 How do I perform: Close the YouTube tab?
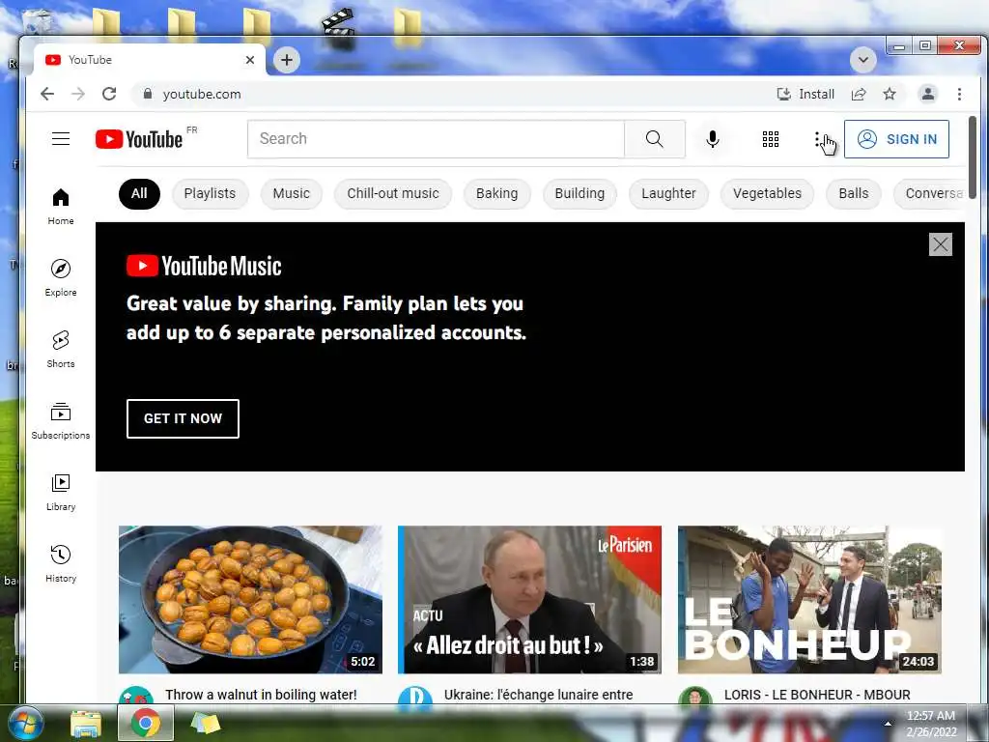250,60
